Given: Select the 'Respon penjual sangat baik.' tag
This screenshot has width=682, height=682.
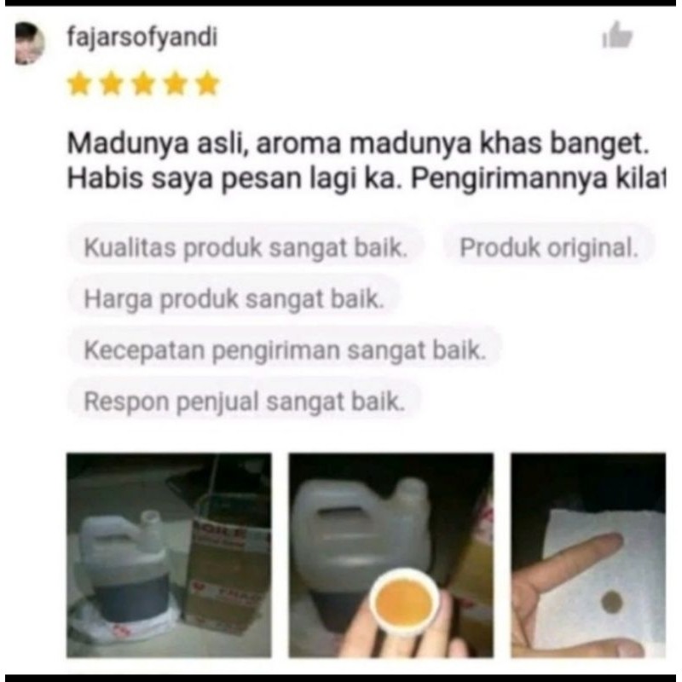Looking at the screenshot, I should click(x=244, y=401).
